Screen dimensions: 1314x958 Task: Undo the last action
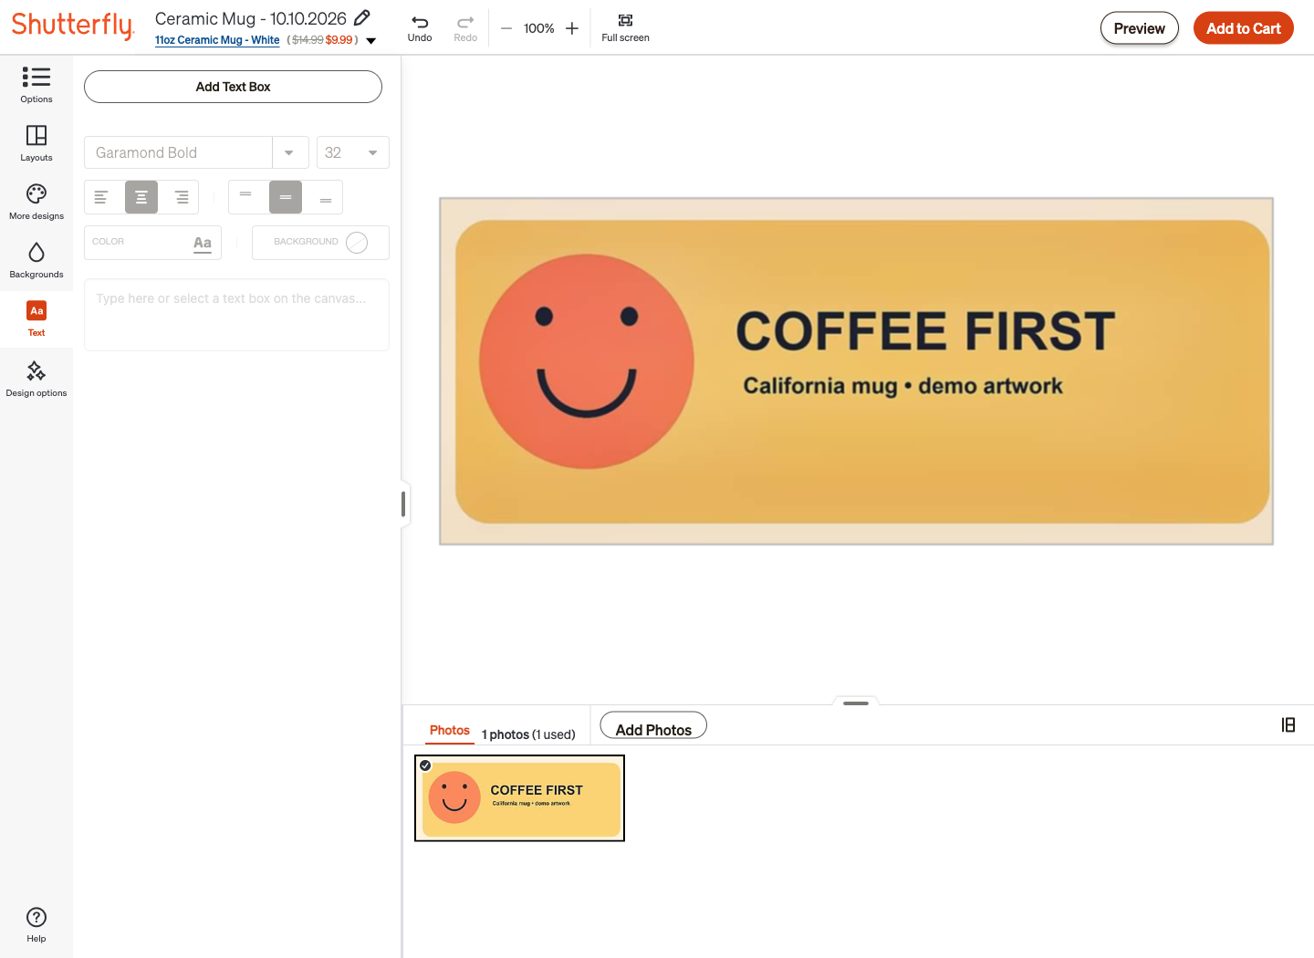[x=420, y=28]
